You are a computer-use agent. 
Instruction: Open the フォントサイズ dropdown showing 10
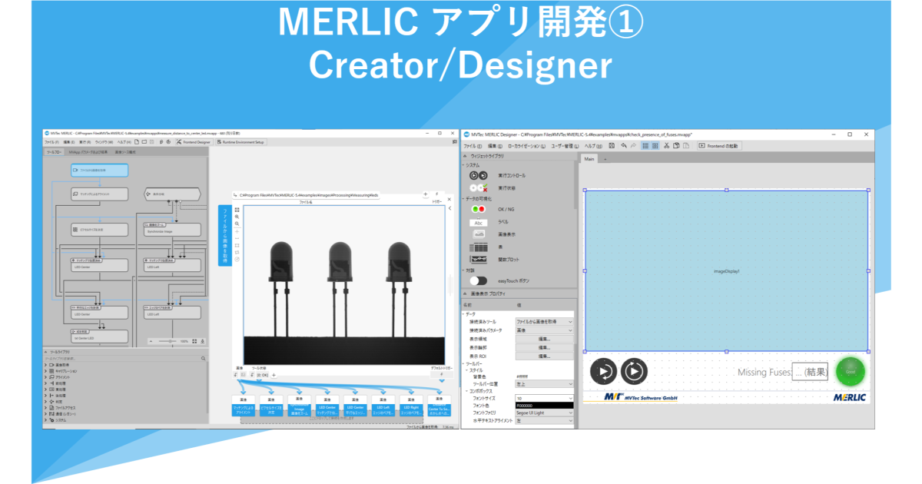click(544, 398)
